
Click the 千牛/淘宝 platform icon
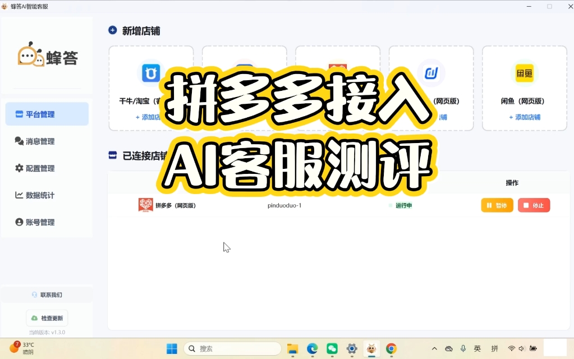click(x=151, y=73)
